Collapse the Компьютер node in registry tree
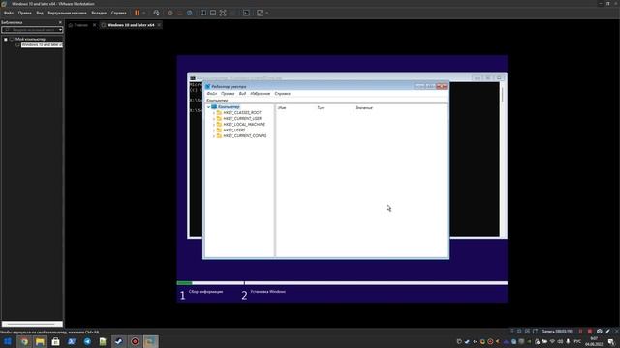 tap(209, 107)
